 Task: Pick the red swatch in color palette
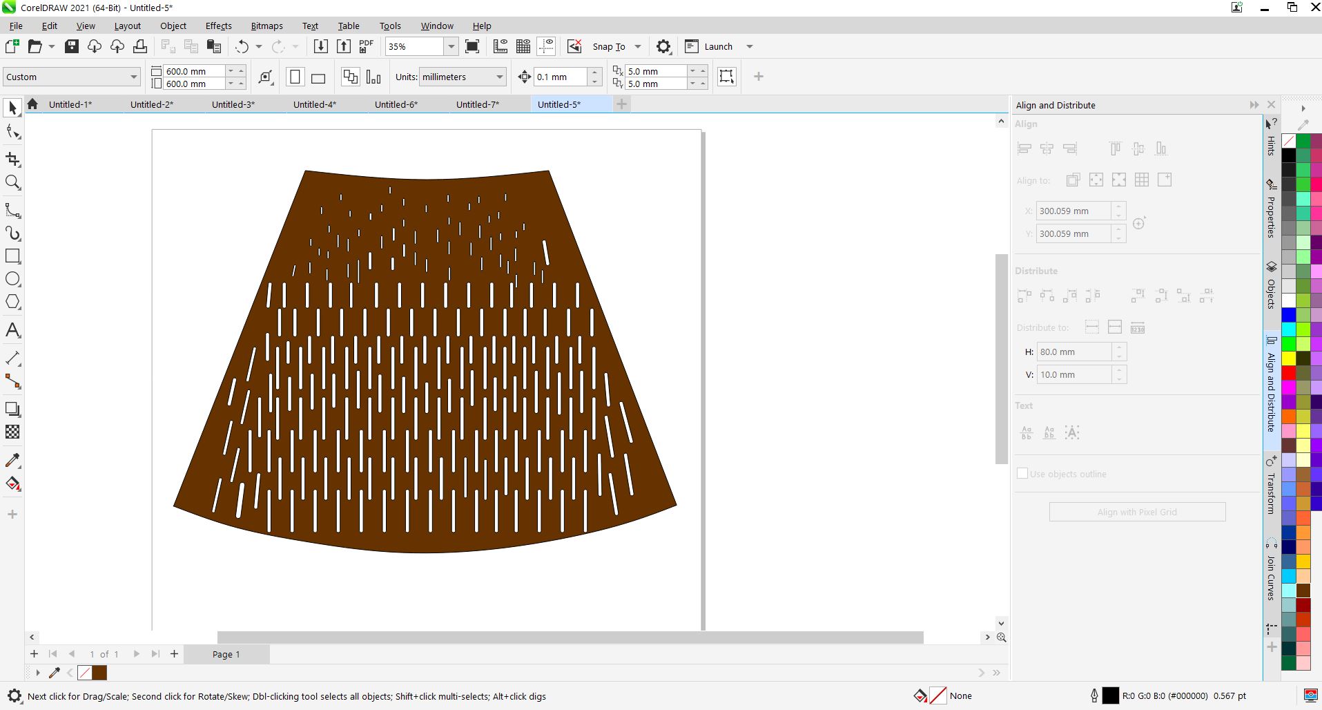pyautogui.click(x=1288, y=373)
